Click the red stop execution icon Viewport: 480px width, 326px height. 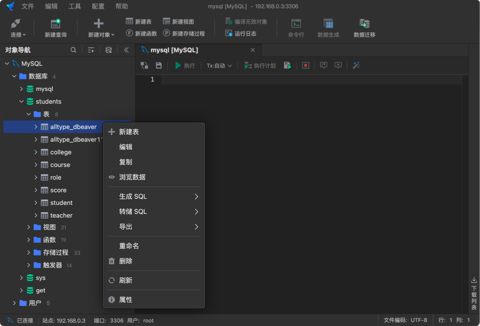pos(305,65)
